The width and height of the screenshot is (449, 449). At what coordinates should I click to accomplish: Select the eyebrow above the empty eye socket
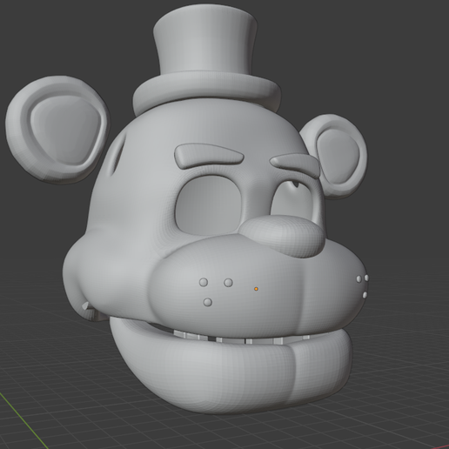(209, 156)
